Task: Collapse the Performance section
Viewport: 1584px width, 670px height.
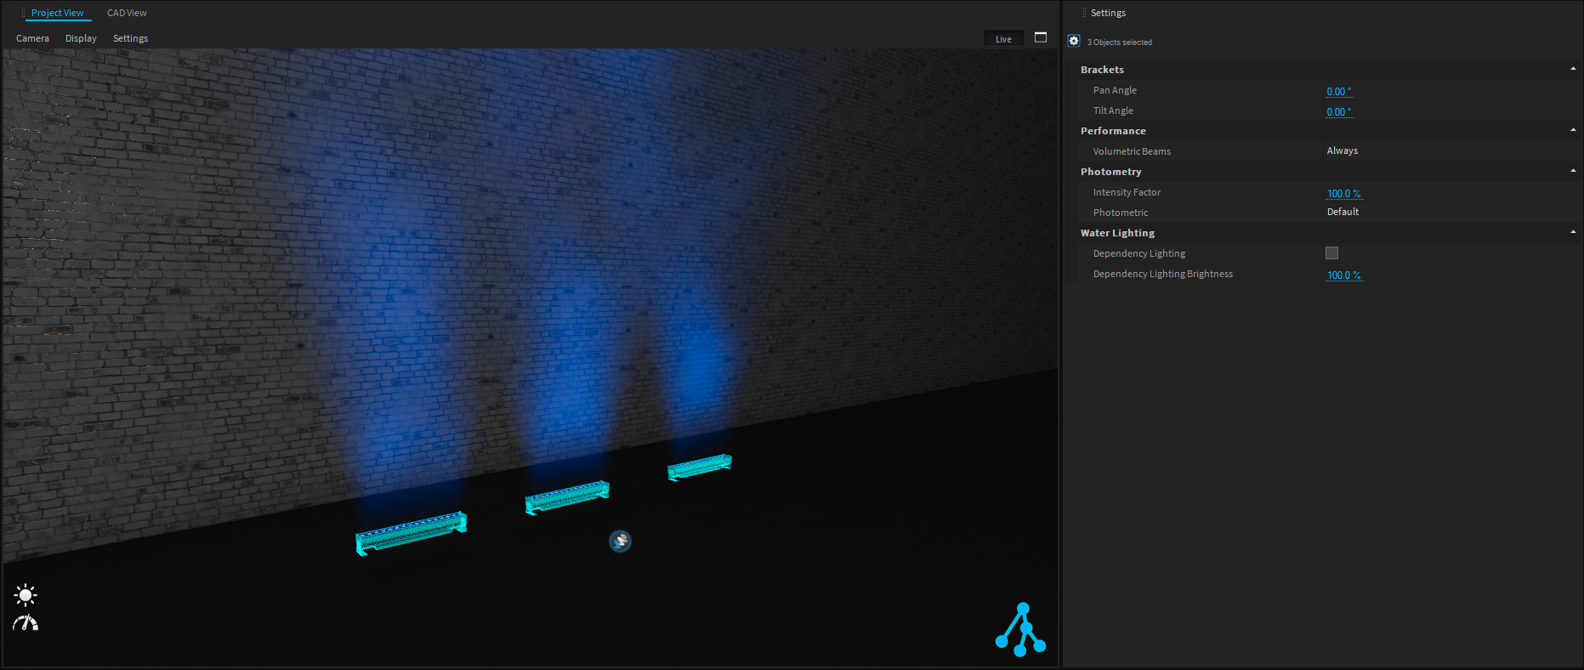Action: click(x=1572, y=130)
